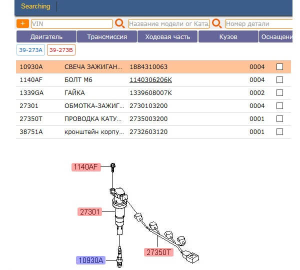This screenshot has height=270, width=300.
Task: Switch to the 39-273B tab
Action: click(x=61, y=49)
